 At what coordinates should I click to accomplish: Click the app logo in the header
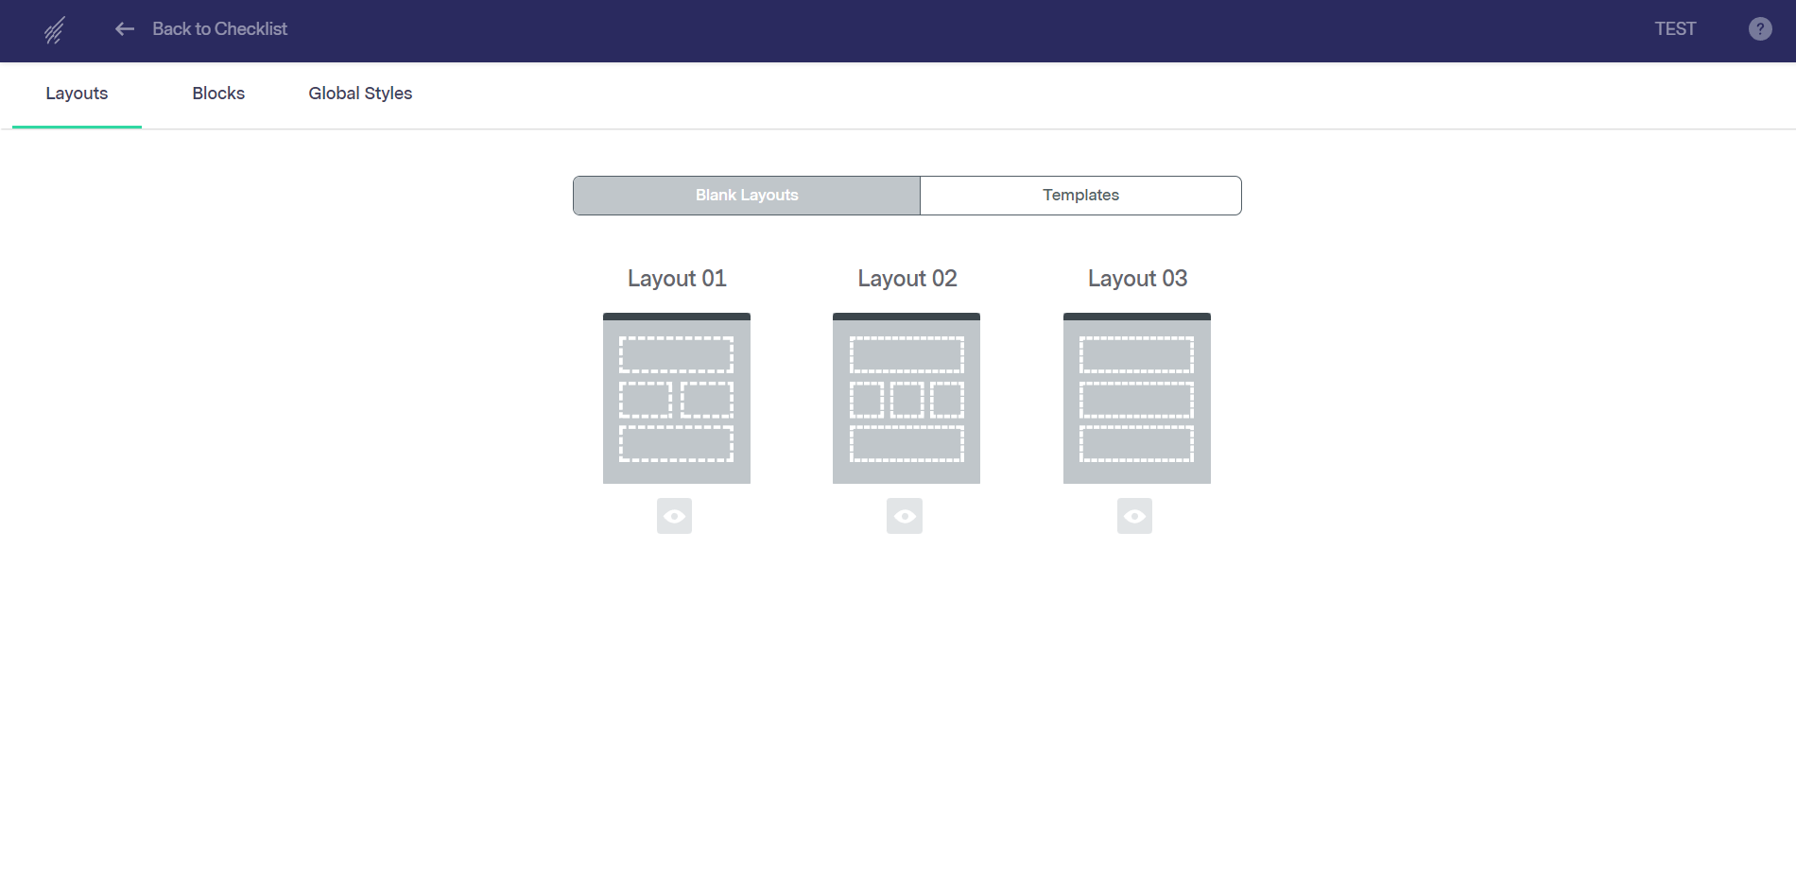[55, 30]
